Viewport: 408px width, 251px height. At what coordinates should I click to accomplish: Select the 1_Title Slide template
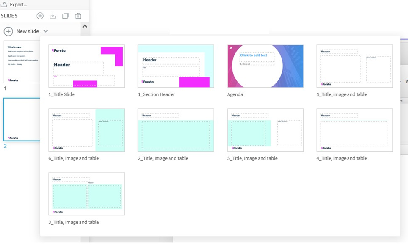87,66
